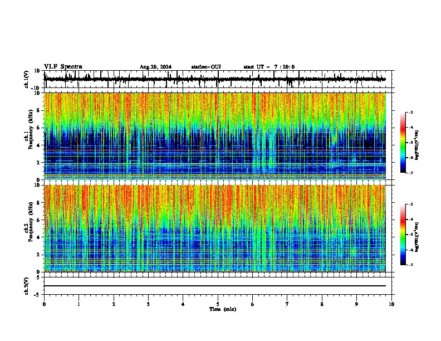This screenshot has height=341, width=441.
Task: Click time axis tick label "6"
Action: [253, 304]
